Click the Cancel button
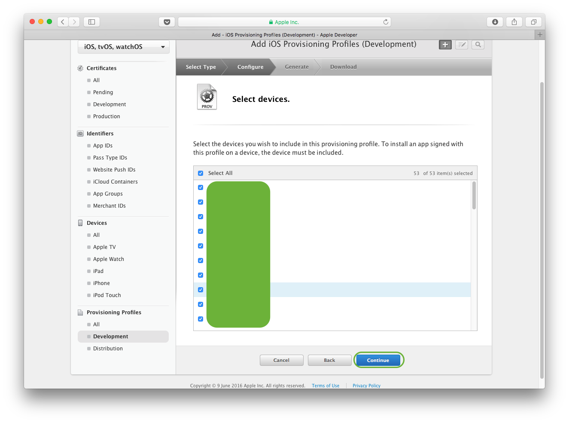The height and width of the screenshot is (423, 569). click(x=281, y=360)
